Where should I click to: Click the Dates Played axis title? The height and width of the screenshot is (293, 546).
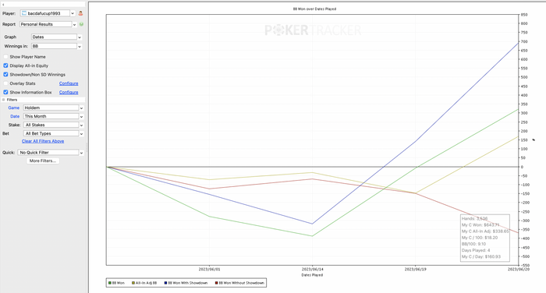(x=312, y=275)
